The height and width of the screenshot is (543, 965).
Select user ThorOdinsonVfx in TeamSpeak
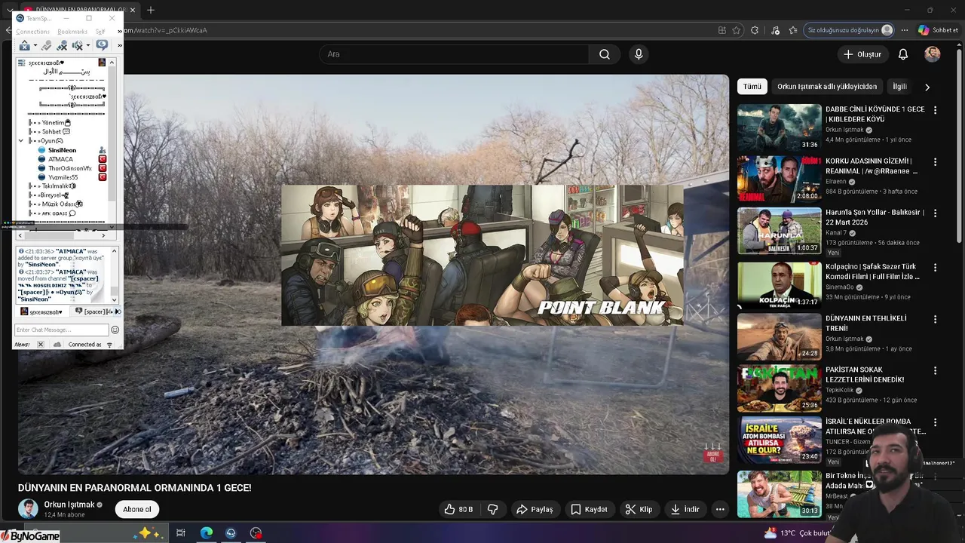[69, 168]
